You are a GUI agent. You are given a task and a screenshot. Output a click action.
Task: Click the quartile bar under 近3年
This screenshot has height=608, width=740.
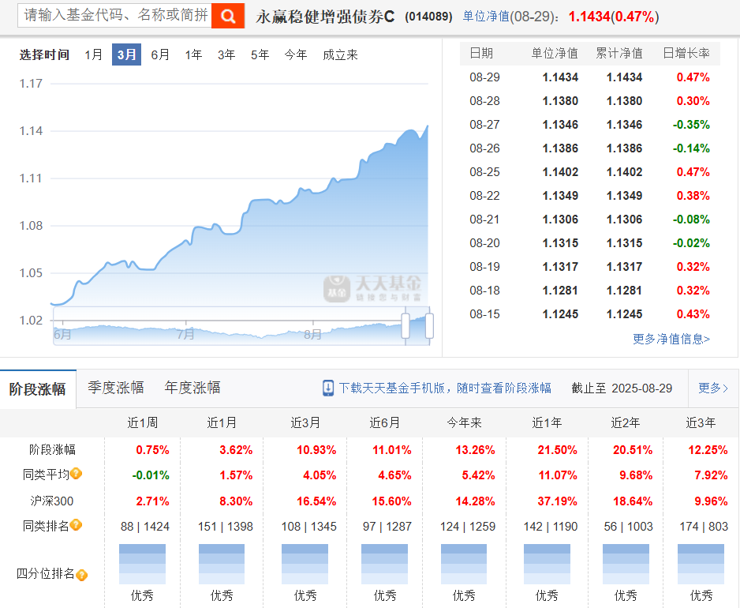[701, 564]
